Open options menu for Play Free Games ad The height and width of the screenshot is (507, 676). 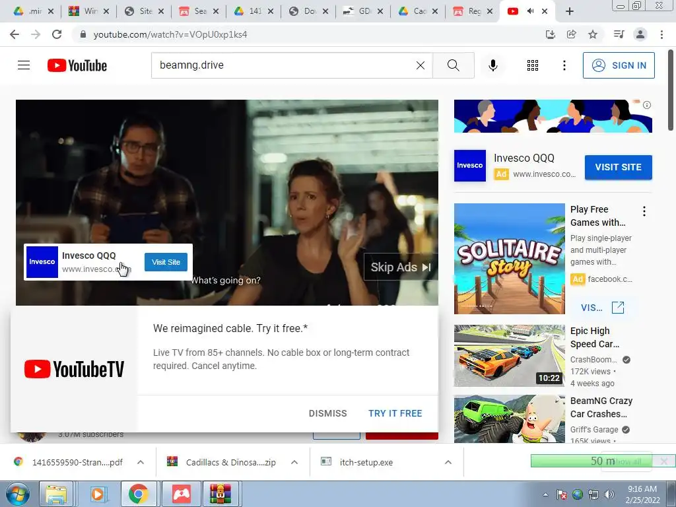(x=644, y=211)
